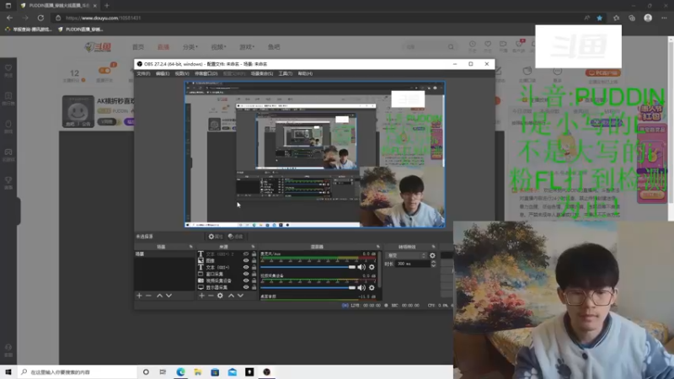Click OBS Studio icon in taskbar
674x379 pixels.
(266, 372)
